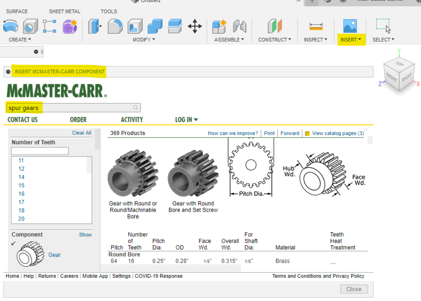Select 14 in Number of Teeth list
The height and width of the screenshot is (301, 421).
click(21, 177)
